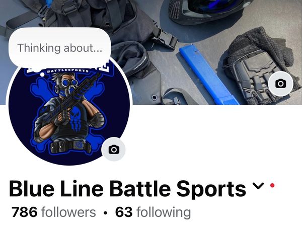
Task: Click the belt pouches on logo character
Action: 70,146
